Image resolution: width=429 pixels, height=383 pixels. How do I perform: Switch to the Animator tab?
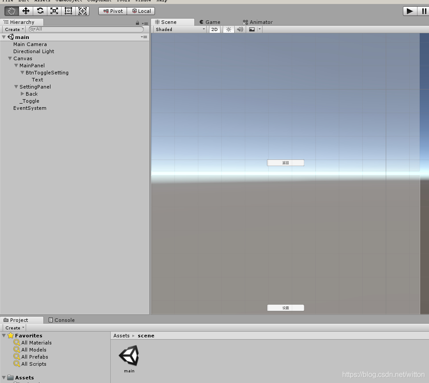(258, 22)
